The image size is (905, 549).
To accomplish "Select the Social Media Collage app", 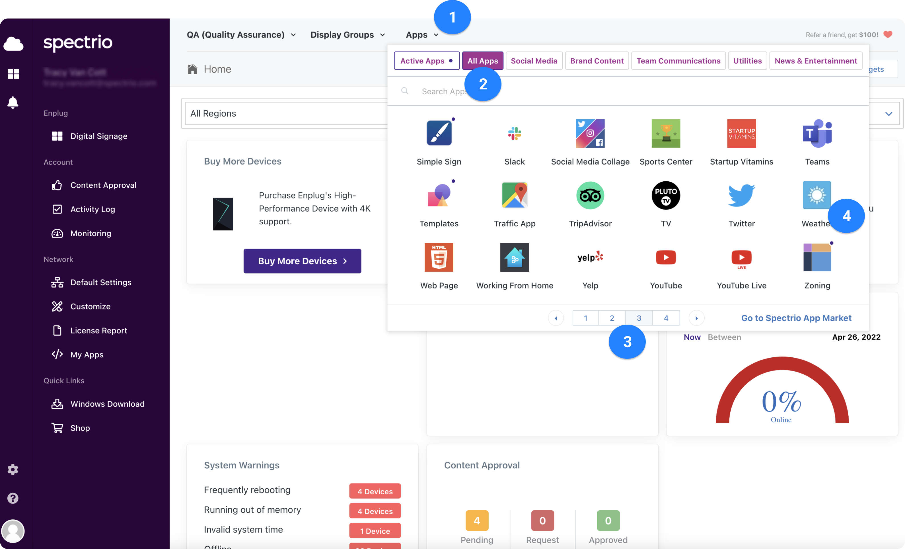I will tap(590, 133).
